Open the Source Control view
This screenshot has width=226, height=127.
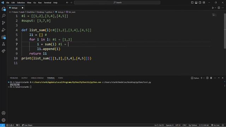click(x=4, y=23)
